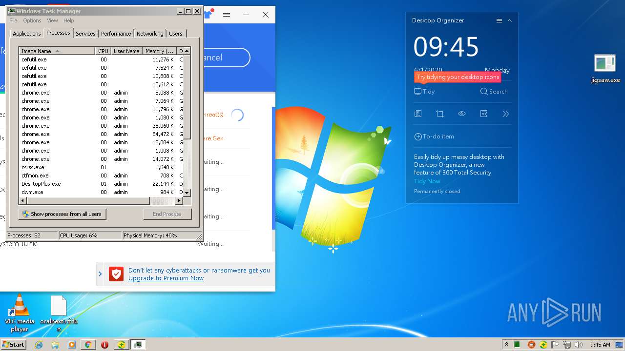Switch to the Users tab

point(176,34)
